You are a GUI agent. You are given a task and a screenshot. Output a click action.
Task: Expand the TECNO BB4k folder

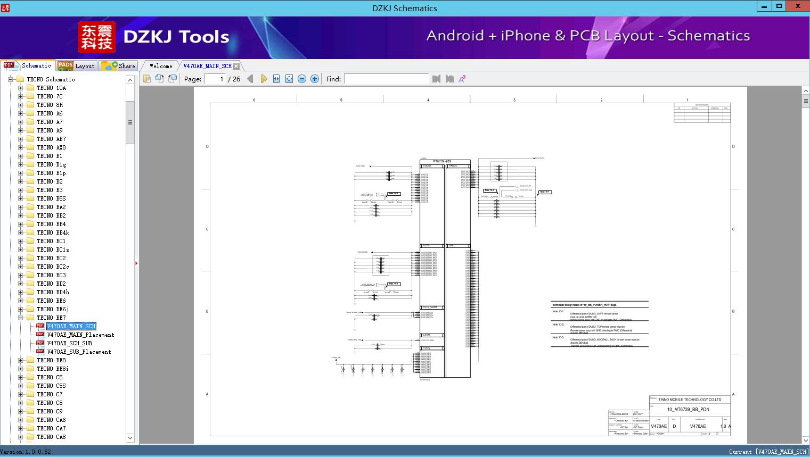20,232
